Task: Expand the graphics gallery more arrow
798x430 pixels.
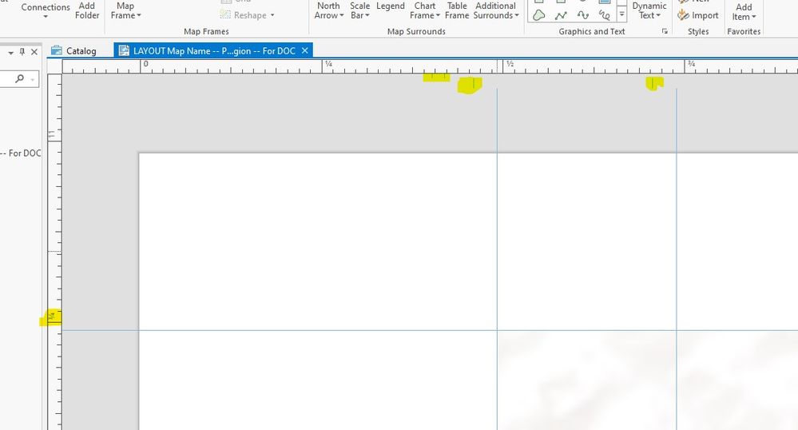Action: click(621, 14)
